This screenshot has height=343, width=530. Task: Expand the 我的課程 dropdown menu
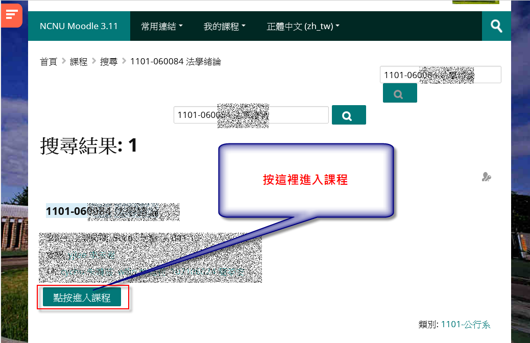pyautogui.click(x=224, y=27)
